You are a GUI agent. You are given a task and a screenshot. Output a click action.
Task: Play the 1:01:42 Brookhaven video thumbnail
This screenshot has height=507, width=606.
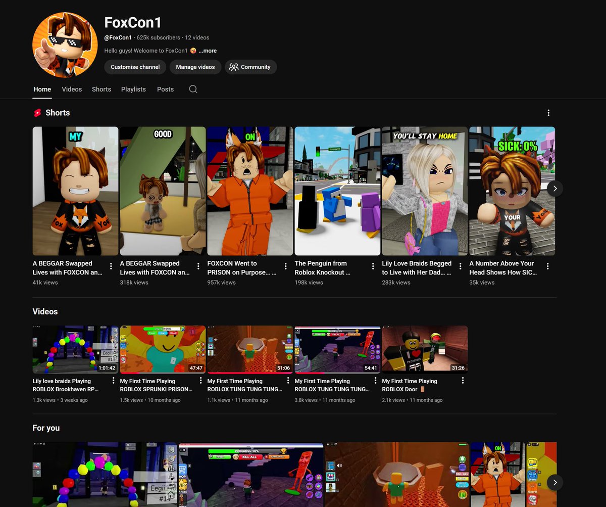pos(76,349)
